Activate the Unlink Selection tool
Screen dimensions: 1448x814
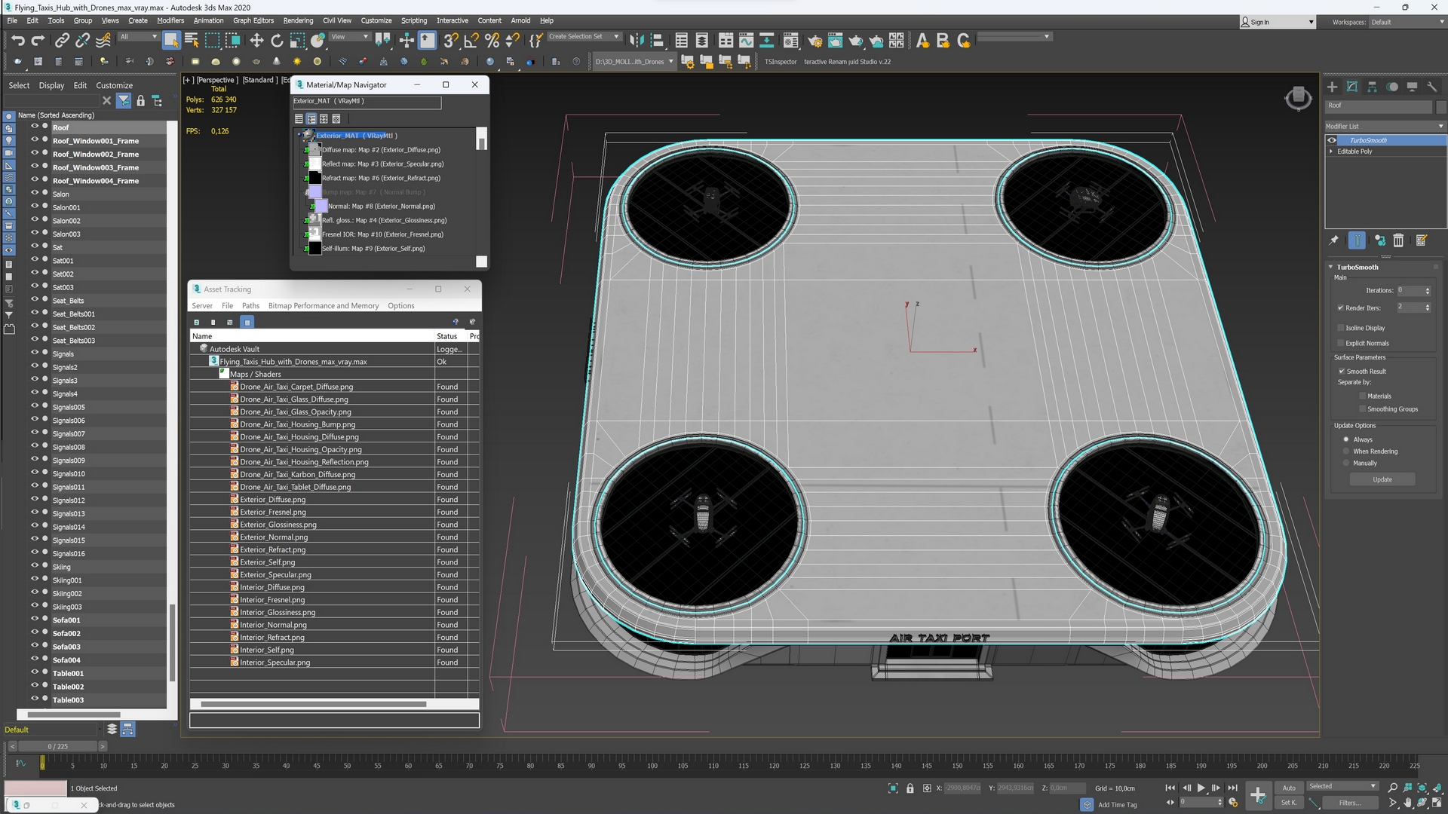click(83, 41)
